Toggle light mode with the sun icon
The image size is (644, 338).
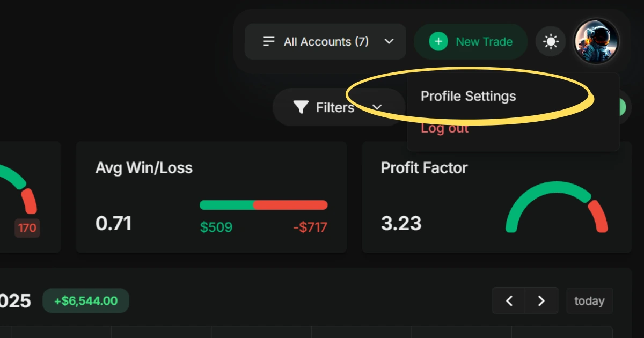[551, 41]
